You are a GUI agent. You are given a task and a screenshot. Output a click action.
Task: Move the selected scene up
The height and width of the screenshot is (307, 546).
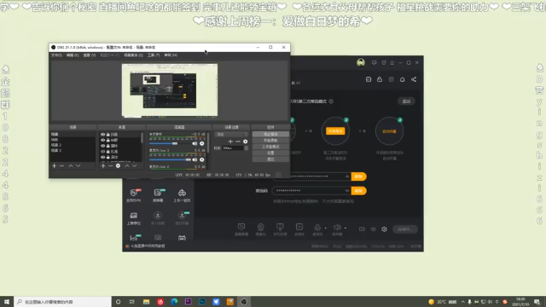tap(71, 166)
